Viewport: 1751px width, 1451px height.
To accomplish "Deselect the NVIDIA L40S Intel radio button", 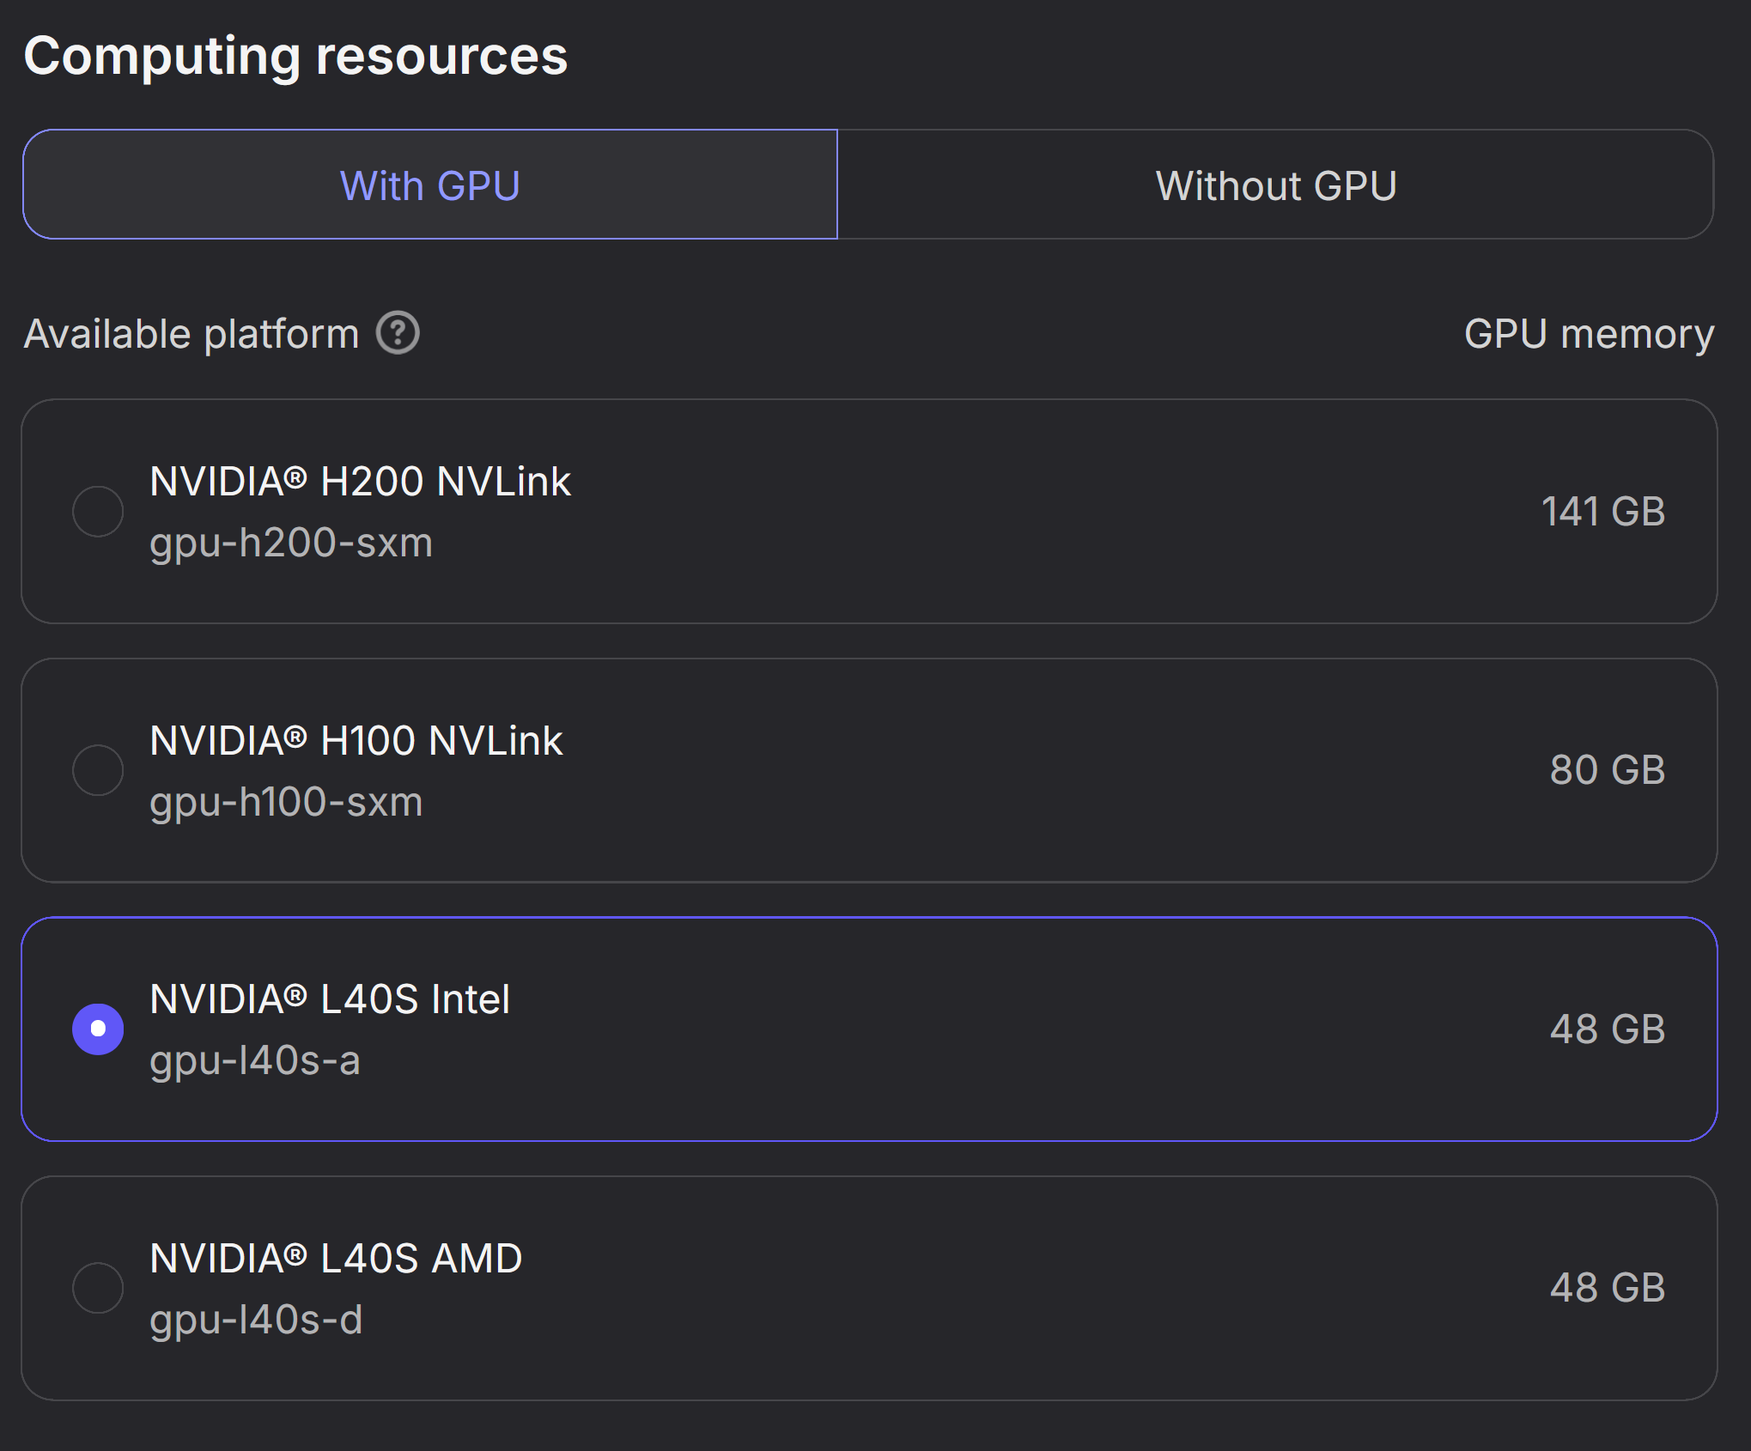I will (x=98, y=1029).
